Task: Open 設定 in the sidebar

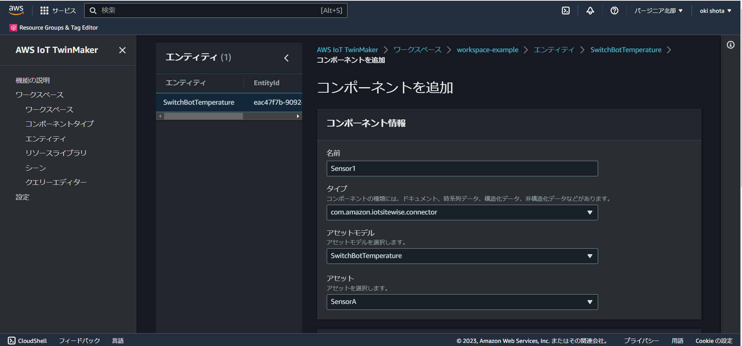Action: pyautogui.click(x=23, y=197)
